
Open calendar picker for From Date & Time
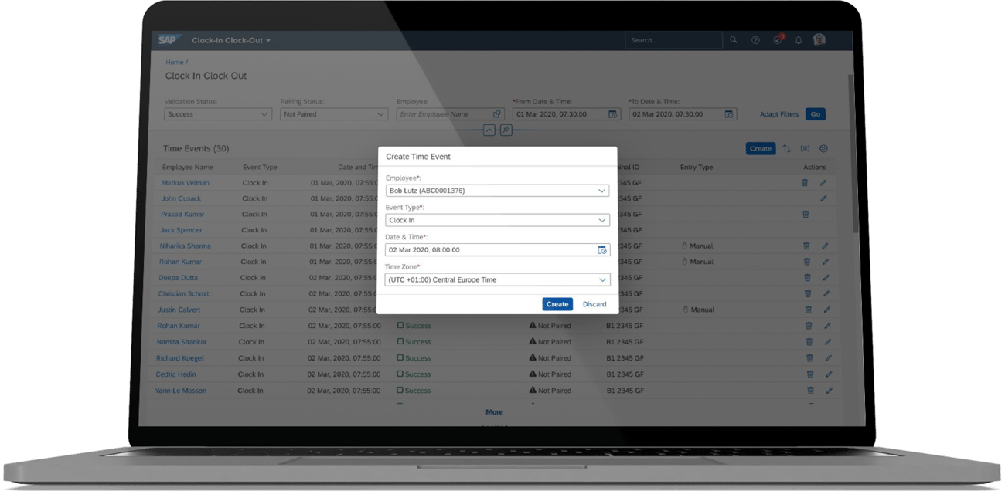point(613,113)
